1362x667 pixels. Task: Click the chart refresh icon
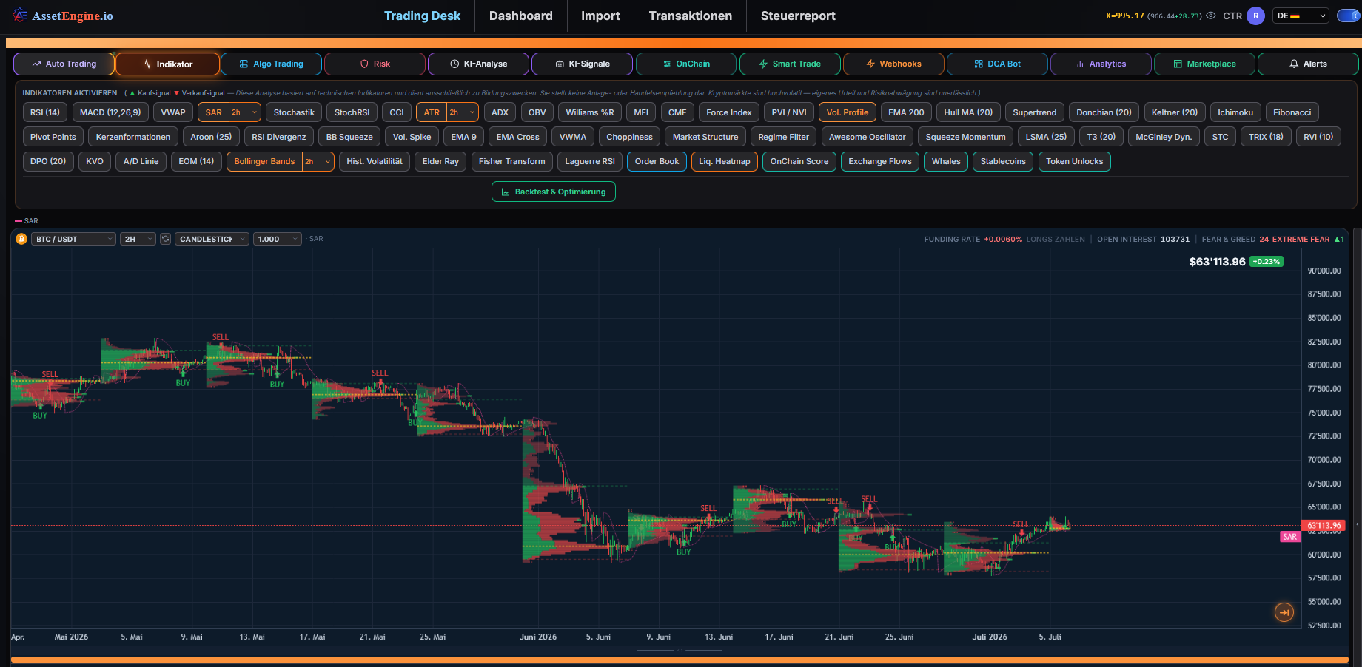(166, 239)
